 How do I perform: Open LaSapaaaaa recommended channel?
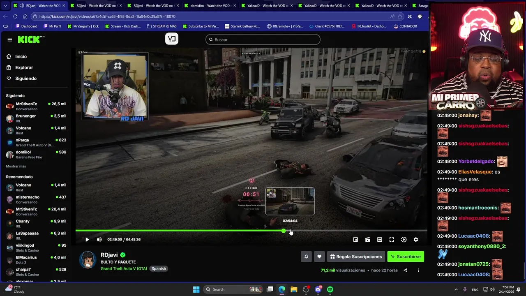(x=36, y=236)
